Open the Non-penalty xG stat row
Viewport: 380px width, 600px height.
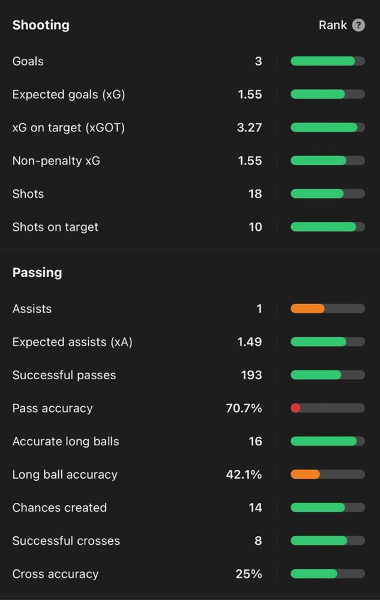pos(188,161)
